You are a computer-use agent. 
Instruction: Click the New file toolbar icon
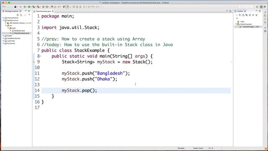click(x=3, y=7)
